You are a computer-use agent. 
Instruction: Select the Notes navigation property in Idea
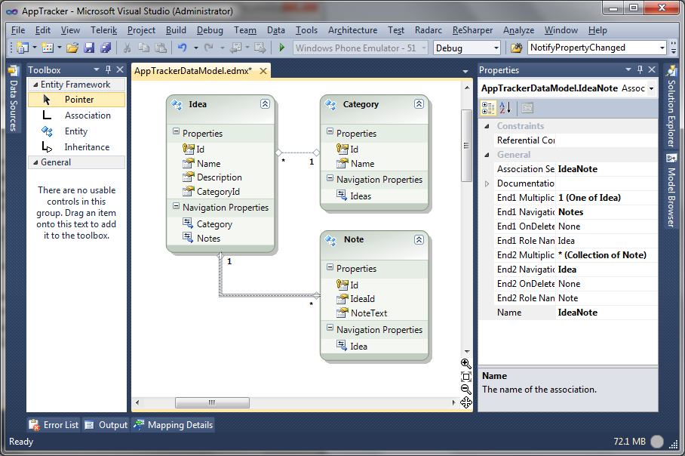pos(208,239)
